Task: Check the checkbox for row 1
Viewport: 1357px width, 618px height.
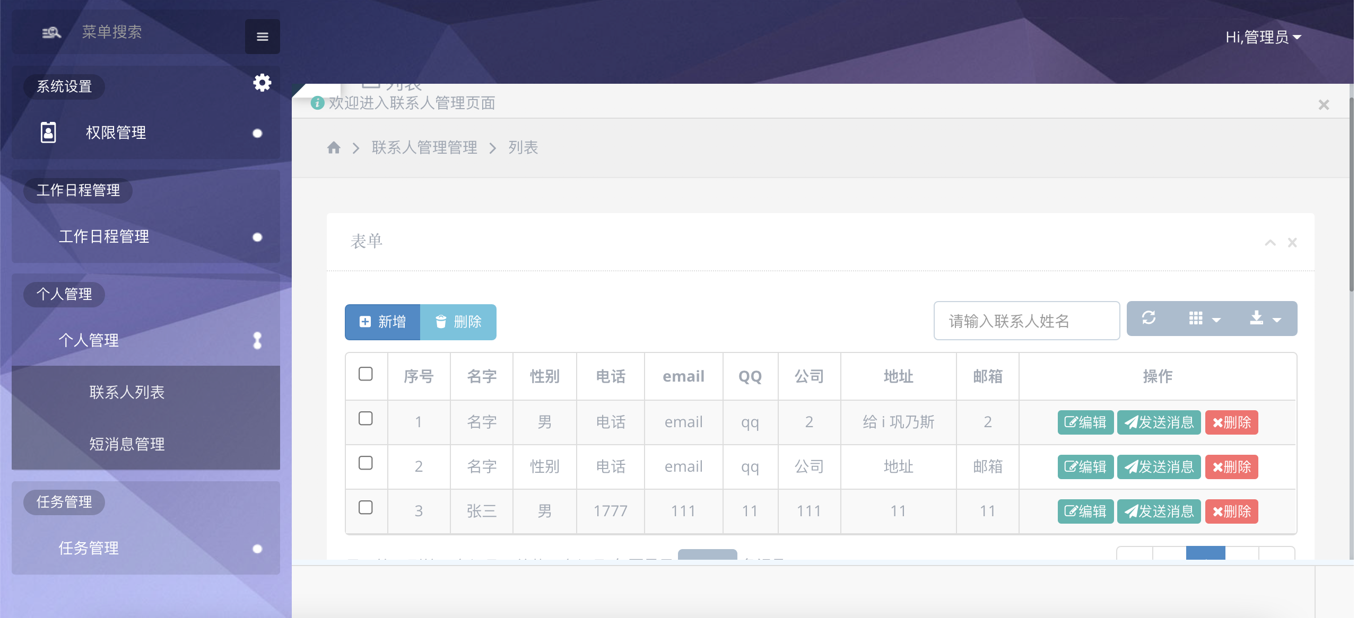Action: (366, 419)
